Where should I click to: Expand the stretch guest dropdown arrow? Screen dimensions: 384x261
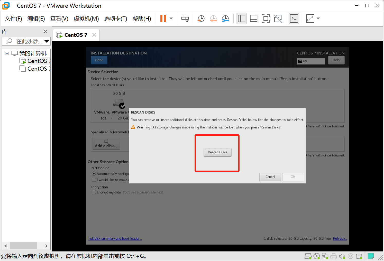point(318,18)
